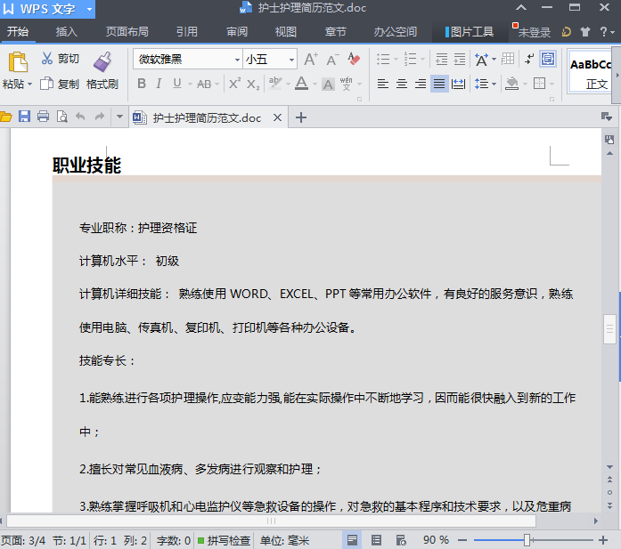The width and height of the screenshot is (621, 549).
Task: Open the skin shirt icon
Action: point(585,32)
